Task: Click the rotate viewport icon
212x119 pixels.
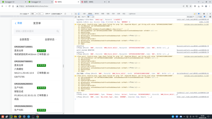Action: tap(65, 14)
